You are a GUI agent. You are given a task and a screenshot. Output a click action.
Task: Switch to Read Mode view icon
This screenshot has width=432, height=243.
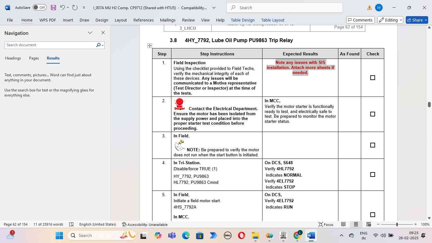343,224
